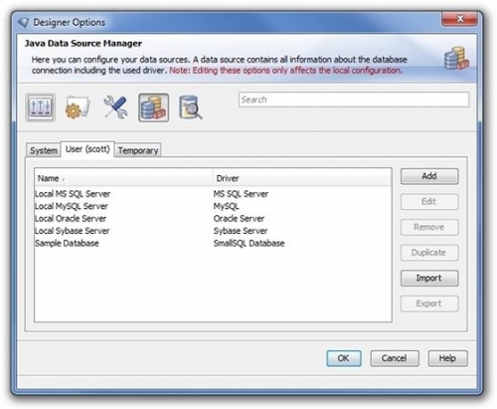Viewport: 497px width, 409px height.
Task: Open general settings sliders icon
Action: coord(40,107)
